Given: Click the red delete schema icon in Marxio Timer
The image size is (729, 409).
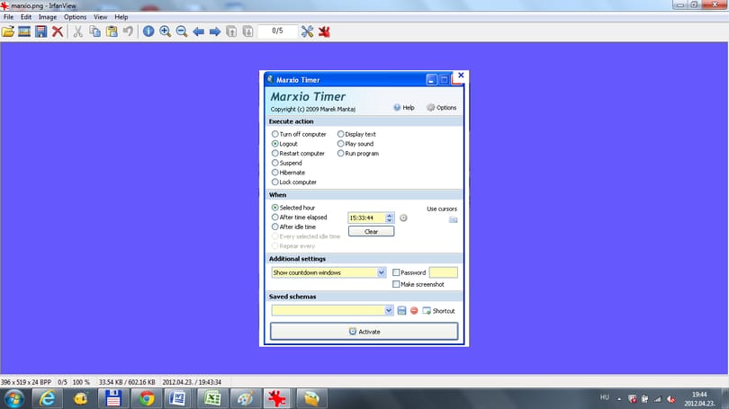Looking at the screenshot, I should [414, 311].
